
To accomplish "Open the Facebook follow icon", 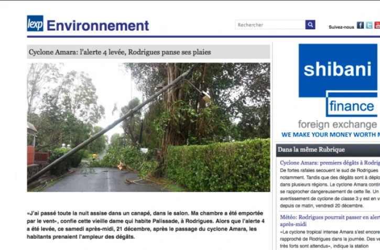I will coord(361,25).
